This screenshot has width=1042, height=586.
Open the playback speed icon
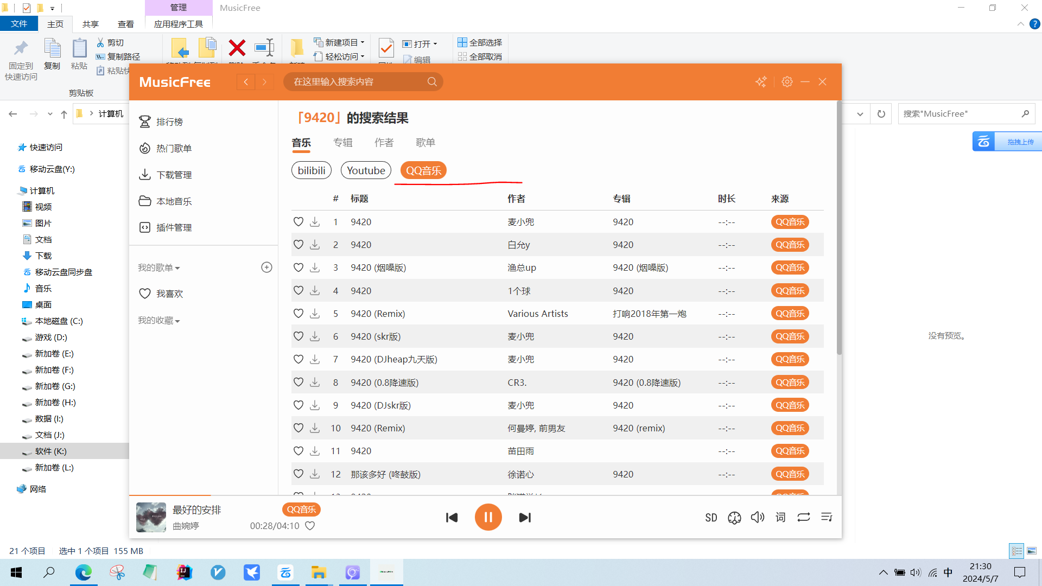(x=734, y=518)
